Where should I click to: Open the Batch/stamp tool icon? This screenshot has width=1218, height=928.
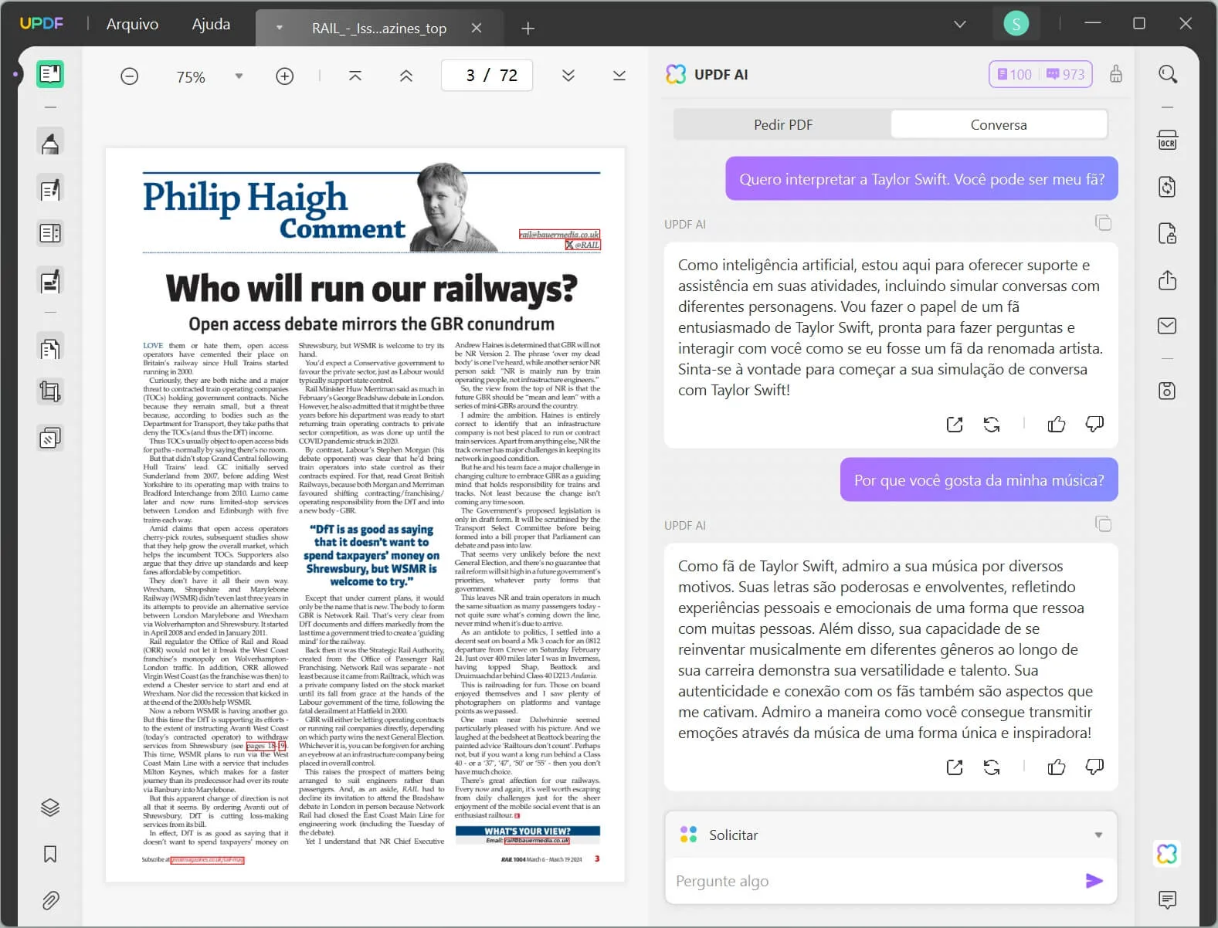click(50, 439)
